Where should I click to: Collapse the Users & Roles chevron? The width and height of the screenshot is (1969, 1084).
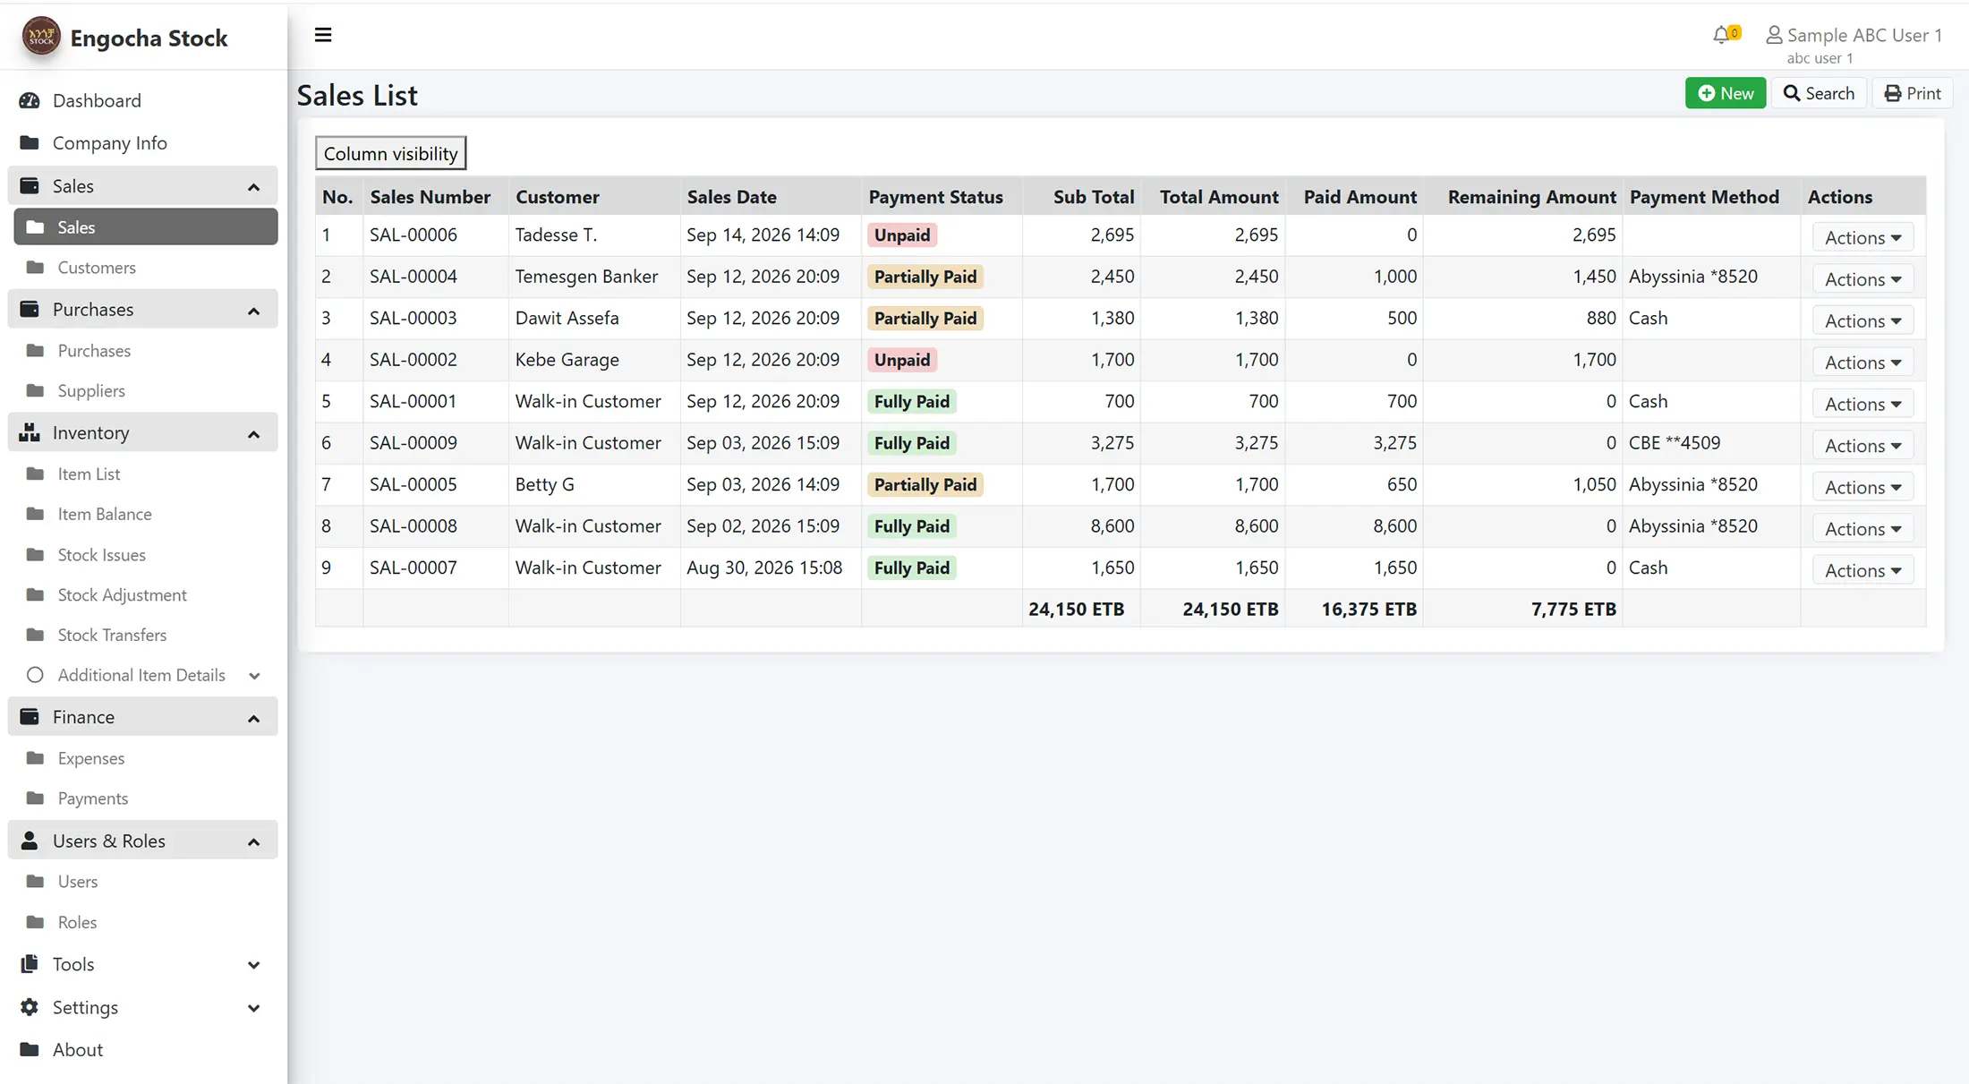[254, 842]
